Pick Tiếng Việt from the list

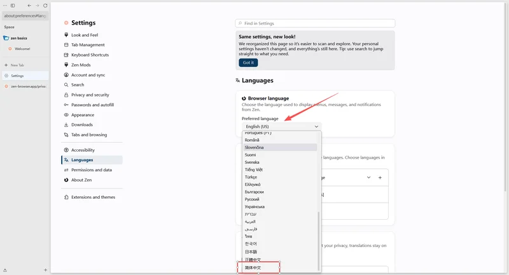(280, 170)
